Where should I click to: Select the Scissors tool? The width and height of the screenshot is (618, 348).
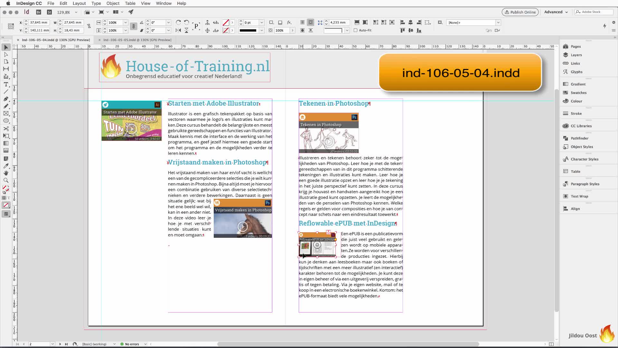point(6,129)
